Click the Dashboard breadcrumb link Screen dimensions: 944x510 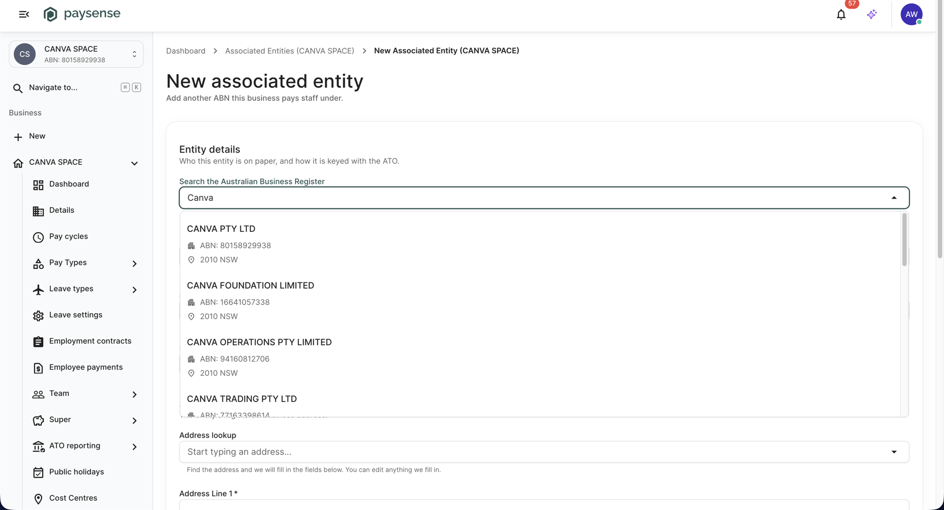(186, 51)
